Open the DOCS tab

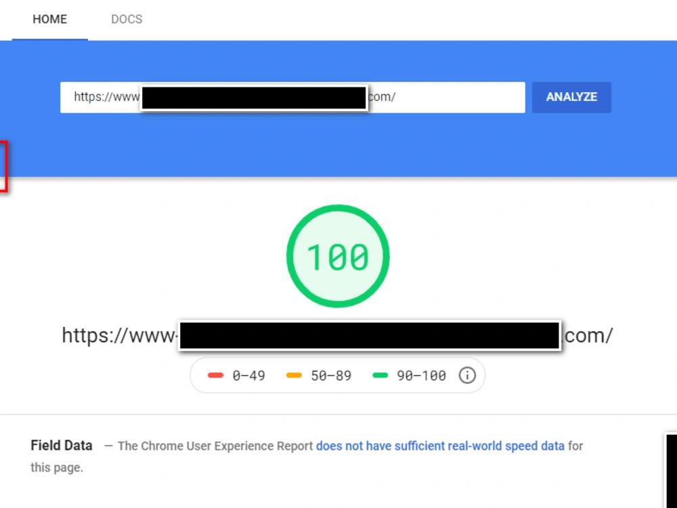point(127,20)
